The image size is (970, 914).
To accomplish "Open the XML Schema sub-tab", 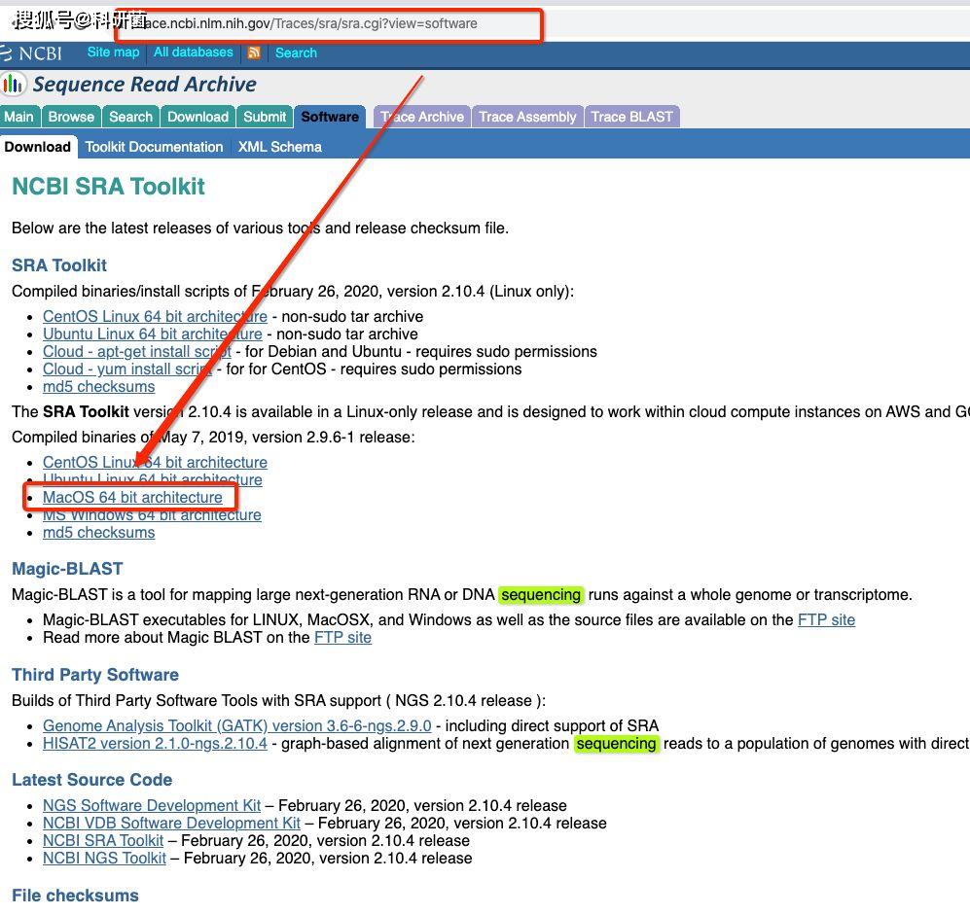I will 279,147.
